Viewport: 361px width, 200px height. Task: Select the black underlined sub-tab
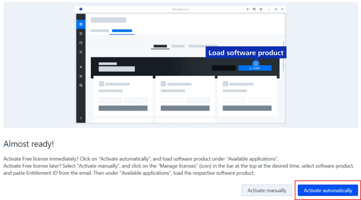click(160, 47)
